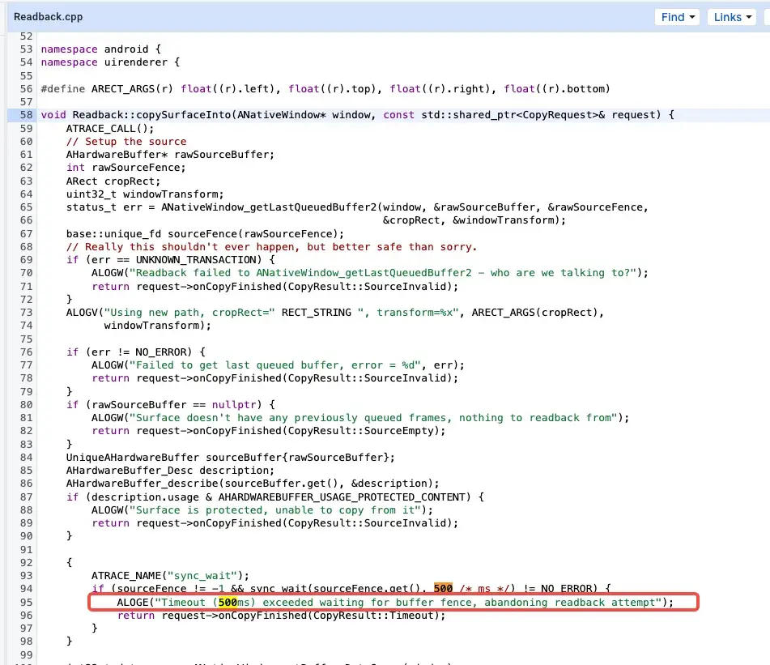Click highlighted 500 in sync_wait call
The width and height of the screenshot is (770, 665).
coord(443,588)
